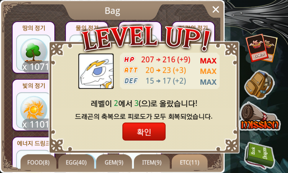Click the x 1071 quantity badge
The image size is (288, 173).
tap(35, 67)
